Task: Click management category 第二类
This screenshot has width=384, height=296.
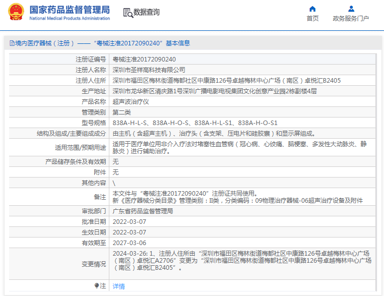Action: point(121,112)
